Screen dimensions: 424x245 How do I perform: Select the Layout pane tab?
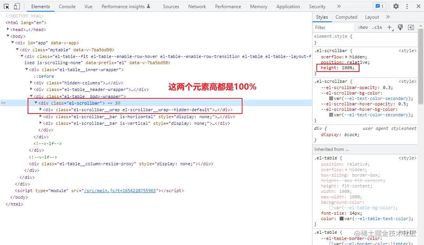pos(372,17)
